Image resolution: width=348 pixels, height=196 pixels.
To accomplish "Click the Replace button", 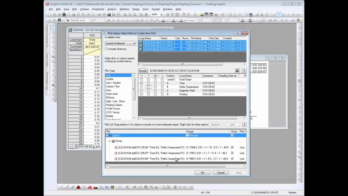I will pos(216,124).
